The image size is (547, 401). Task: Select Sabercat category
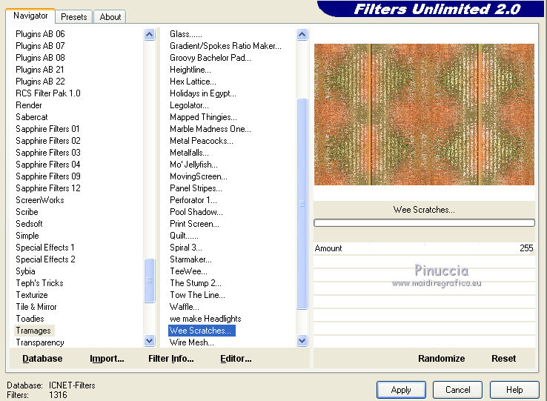click(x=32, y=117)
